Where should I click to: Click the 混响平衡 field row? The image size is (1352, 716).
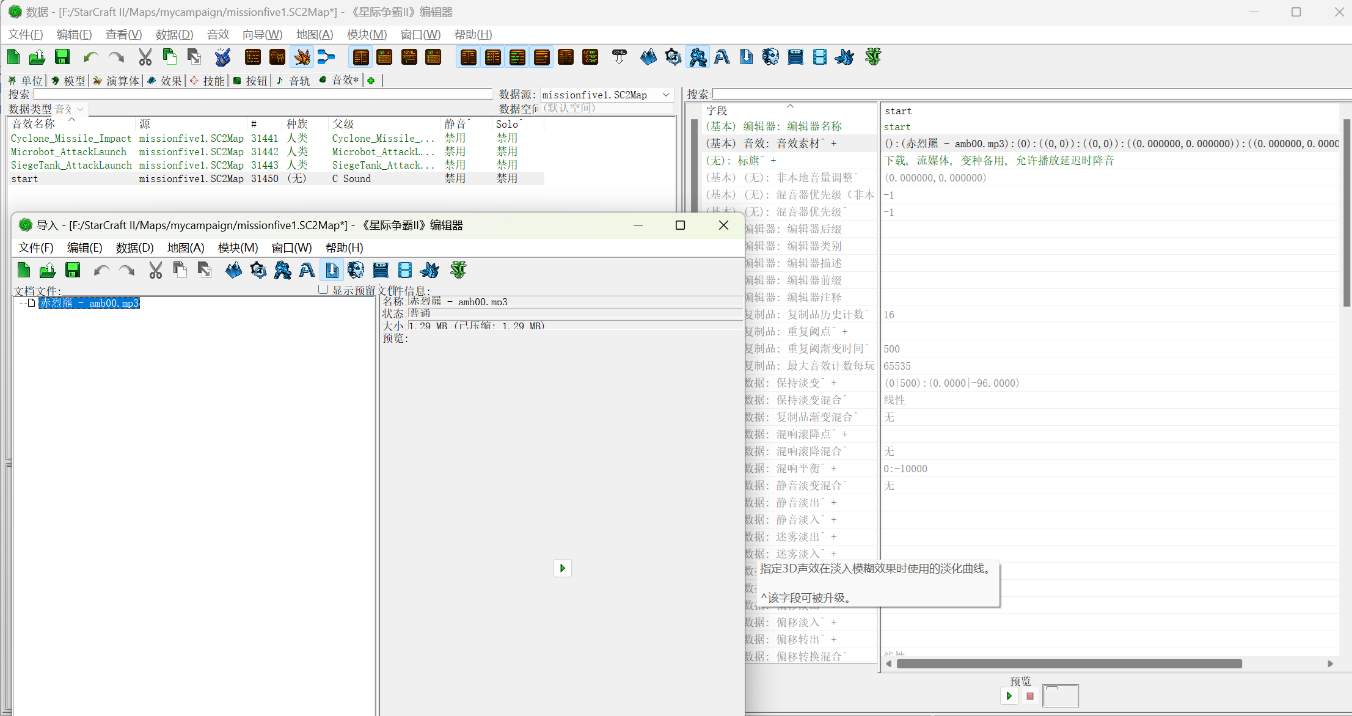[809, 469]
